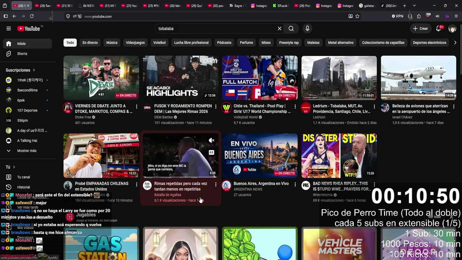This screenshot has height=260, width=462.
Task: Toggle the VPN button
Action: pos(397,16)
